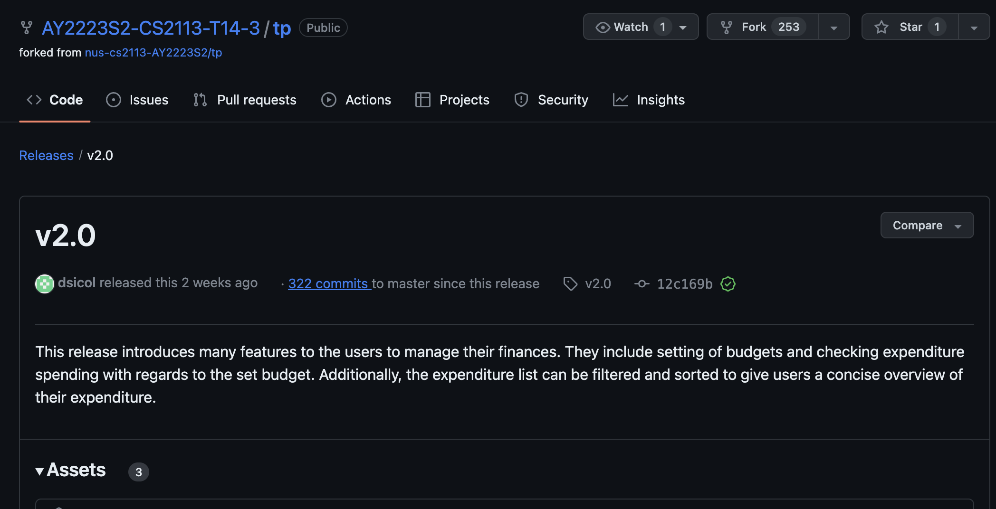Go to the Actions tab
This screenshot has width=996, height=509.
coord(356,100)
